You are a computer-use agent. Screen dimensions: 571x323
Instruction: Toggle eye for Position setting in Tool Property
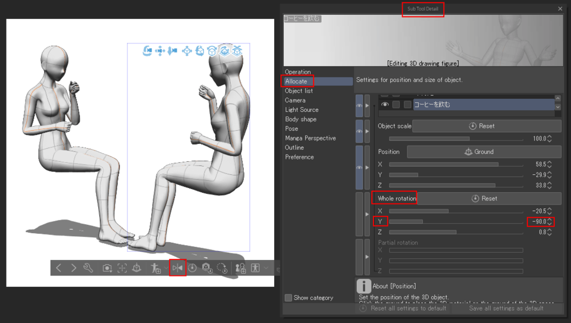pos(359,168)
